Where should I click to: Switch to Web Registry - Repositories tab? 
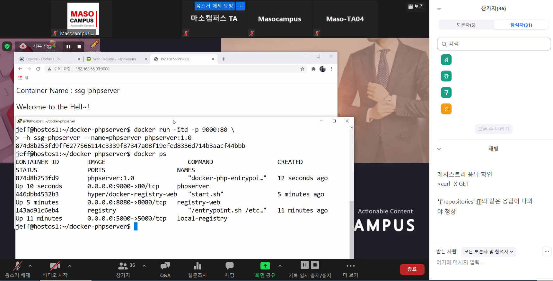point(115,59)
